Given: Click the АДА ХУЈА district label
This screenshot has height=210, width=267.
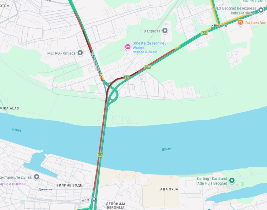Looking at the screenshot, I should pyautogui.click(x=169, y=189).
